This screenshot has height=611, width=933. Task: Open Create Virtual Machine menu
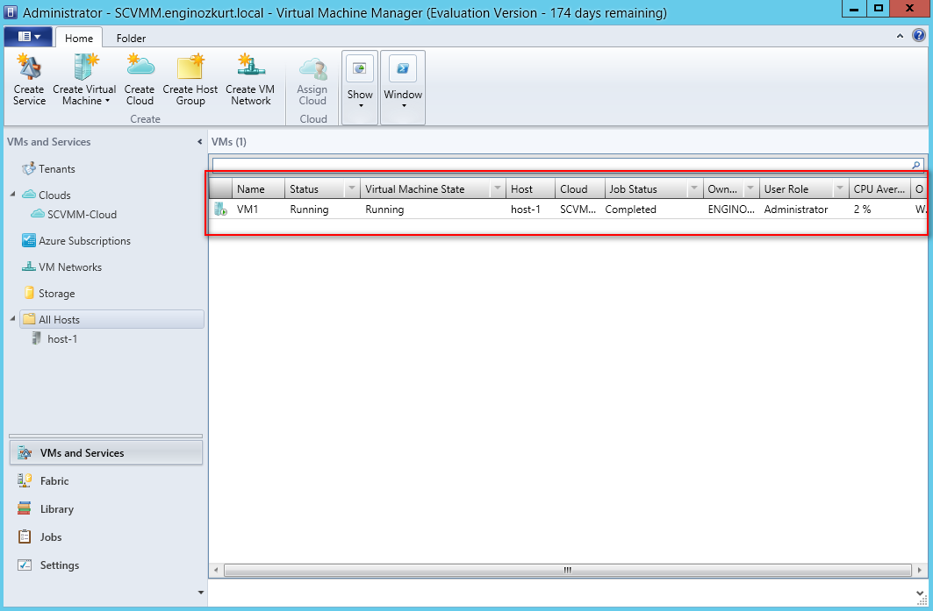[84, 81]
